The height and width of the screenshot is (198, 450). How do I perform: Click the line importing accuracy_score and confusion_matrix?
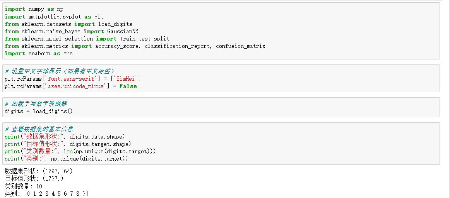click(135, 46)
